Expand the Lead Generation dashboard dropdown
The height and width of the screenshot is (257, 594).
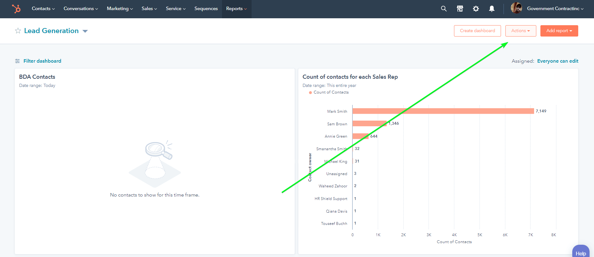tap(85, 31)
